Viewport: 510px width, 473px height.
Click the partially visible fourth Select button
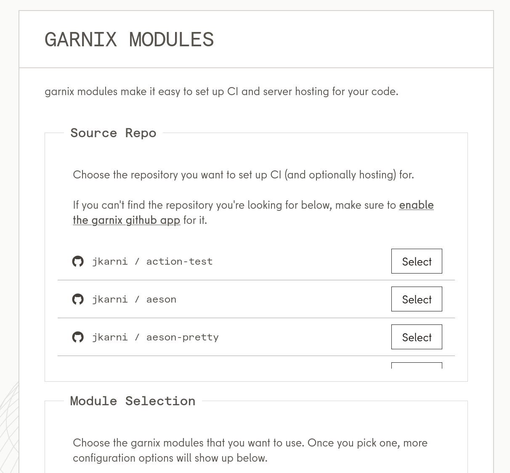pos(417,365)
